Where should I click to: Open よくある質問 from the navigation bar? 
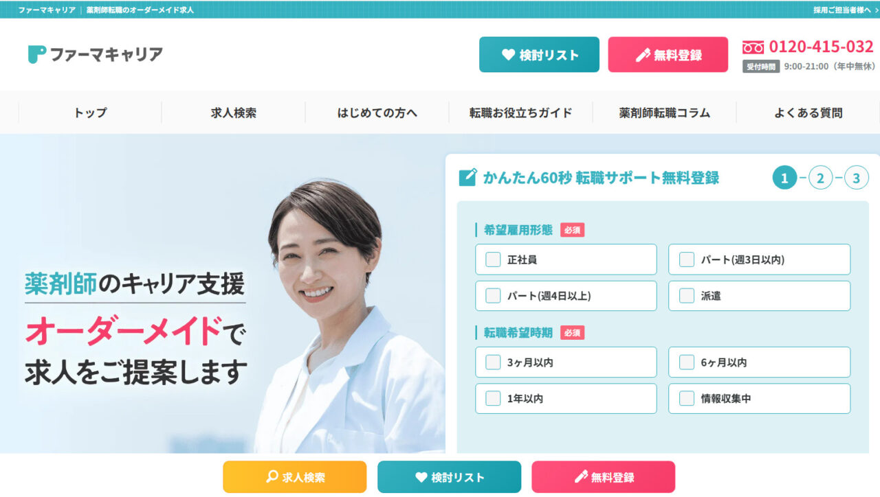click(x=808, y=113)
